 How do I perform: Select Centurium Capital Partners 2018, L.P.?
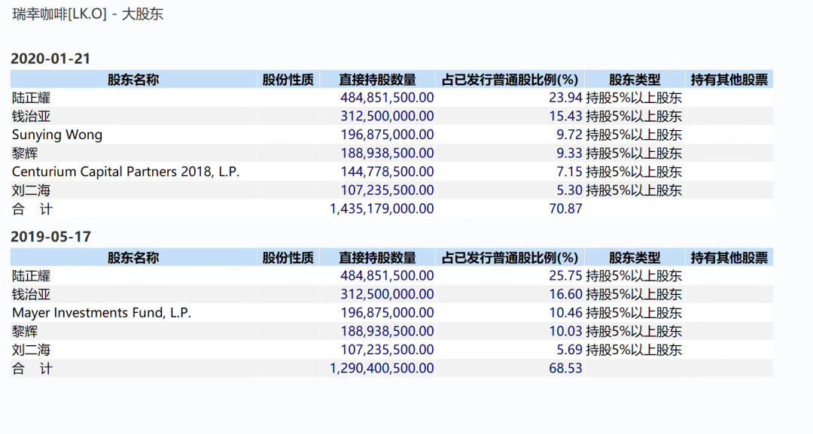point(126,172)
